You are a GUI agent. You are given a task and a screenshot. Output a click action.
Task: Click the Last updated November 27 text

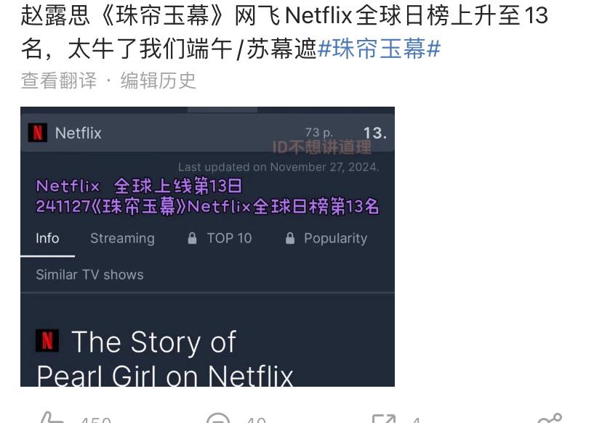coord(278,167)
